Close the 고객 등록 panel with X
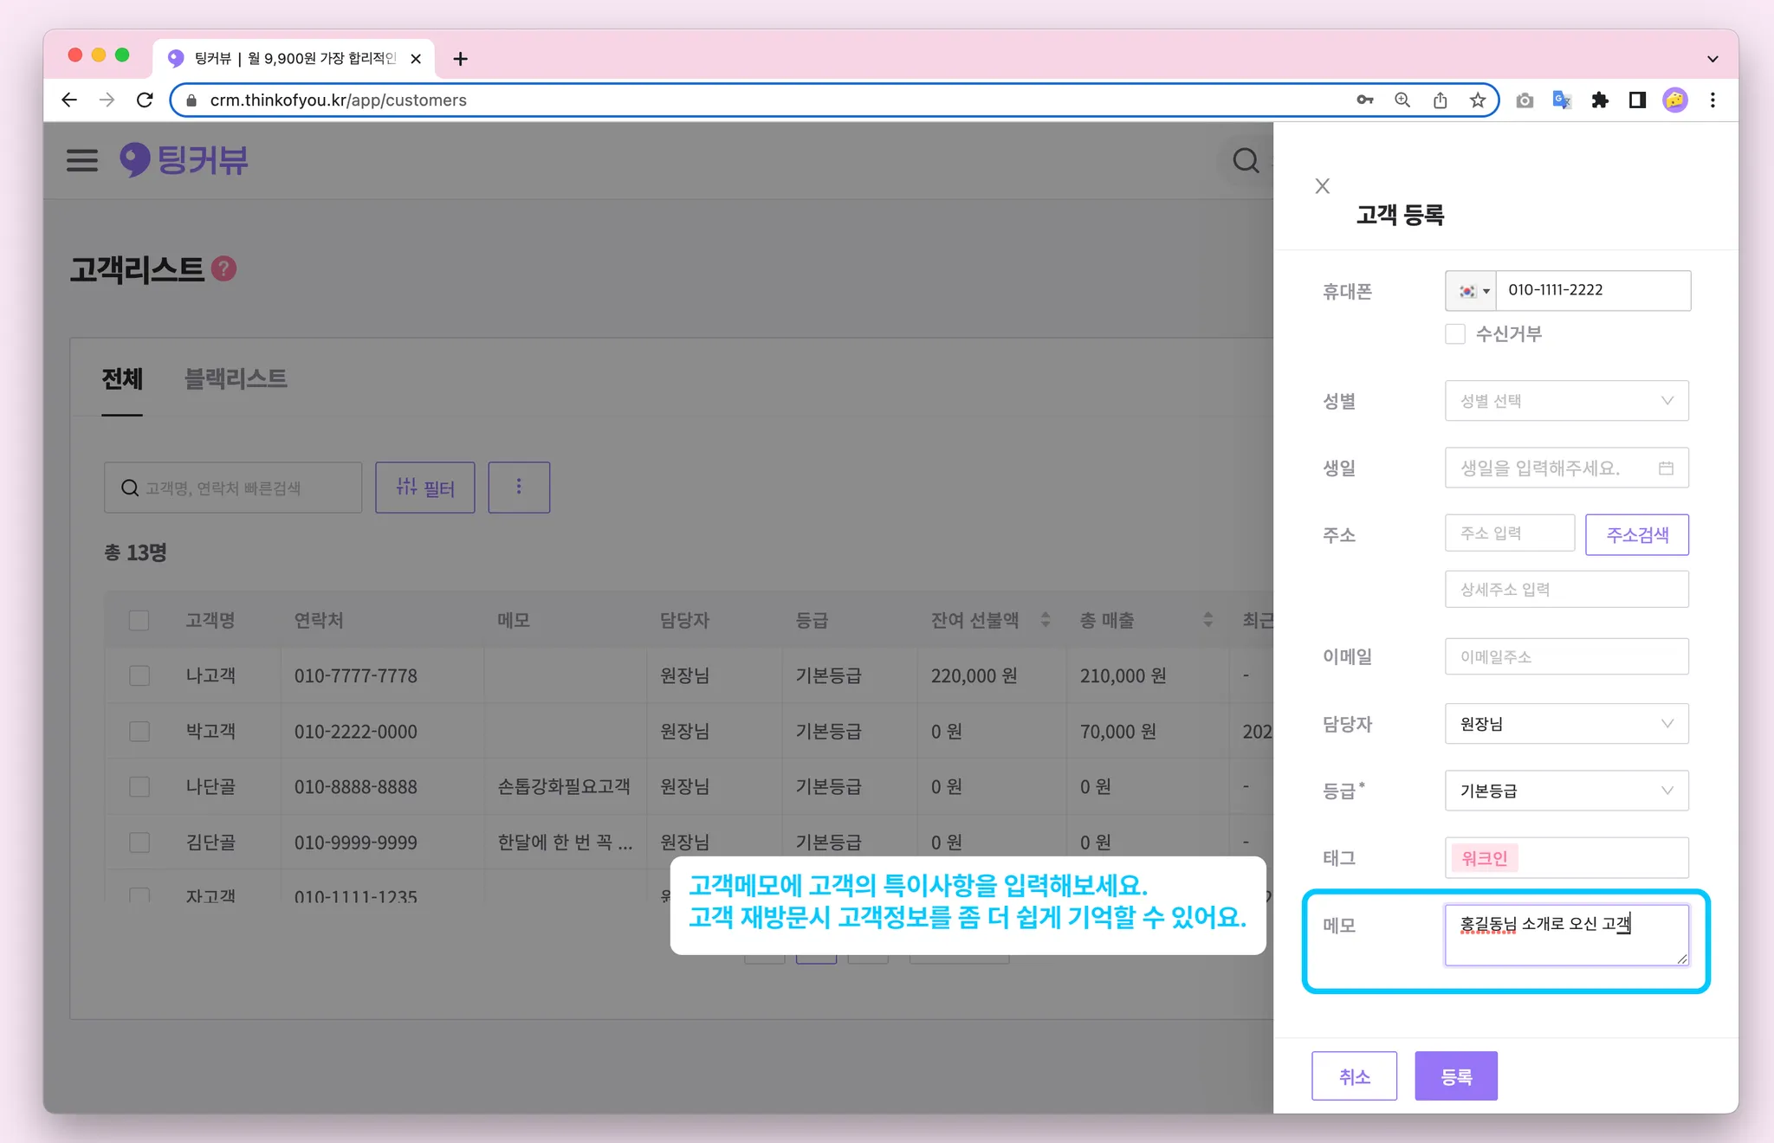1774x1143 pixels. tap(1322, 186)
